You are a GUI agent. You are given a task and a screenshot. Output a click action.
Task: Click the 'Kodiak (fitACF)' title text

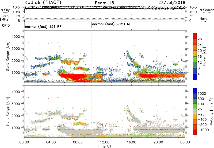43,2
